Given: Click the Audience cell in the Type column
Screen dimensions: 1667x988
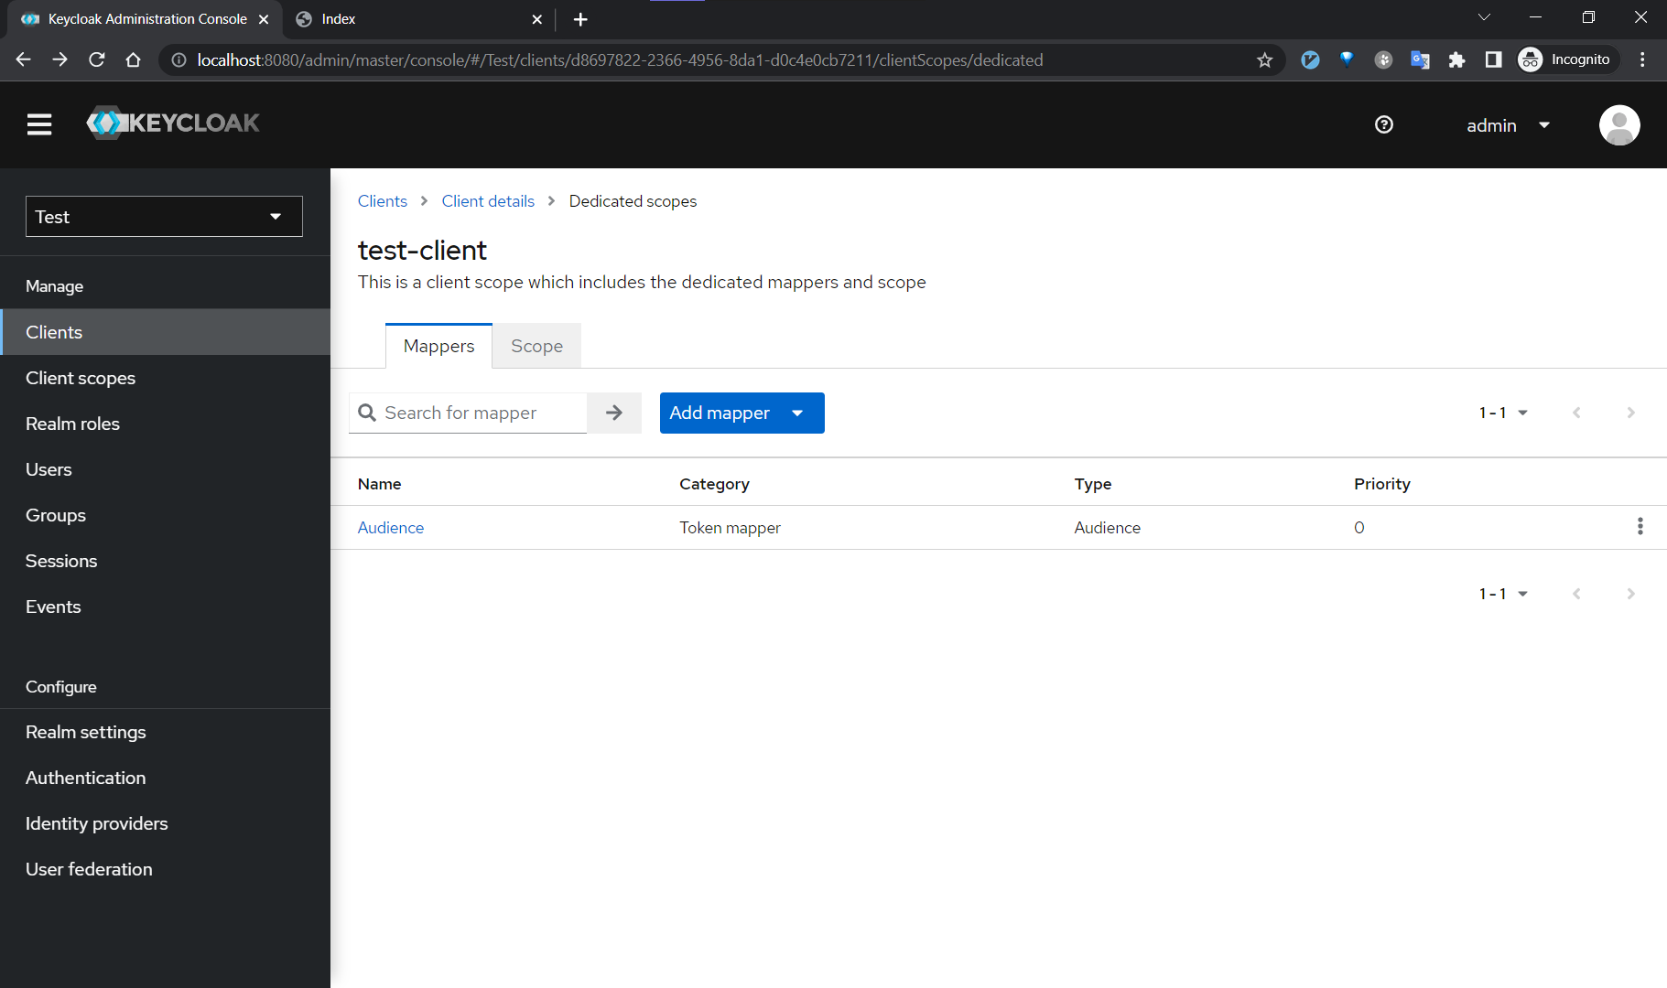Looking at the screenshot, I should [1108, 528].
